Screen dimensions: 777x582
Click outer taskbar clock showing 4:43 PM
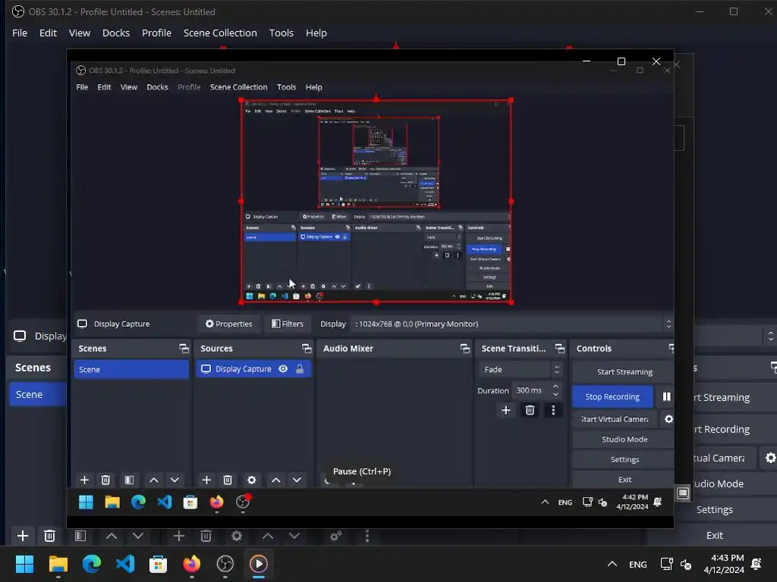pos(724,564)
